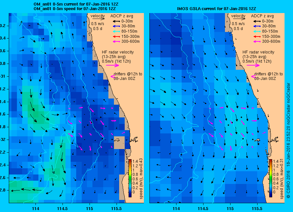Click 'speed (m/s), max=0.43' label
Image resolution: width=293 pixels, height=212 pixels.
141,179
